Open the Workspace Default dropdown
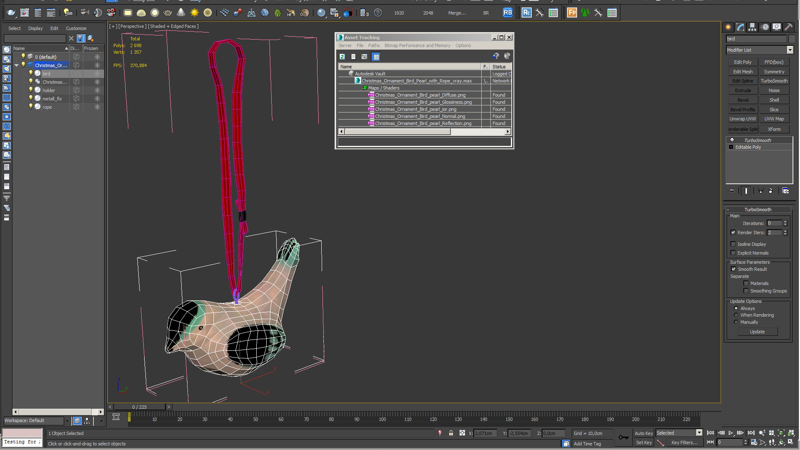 point(67,421)
